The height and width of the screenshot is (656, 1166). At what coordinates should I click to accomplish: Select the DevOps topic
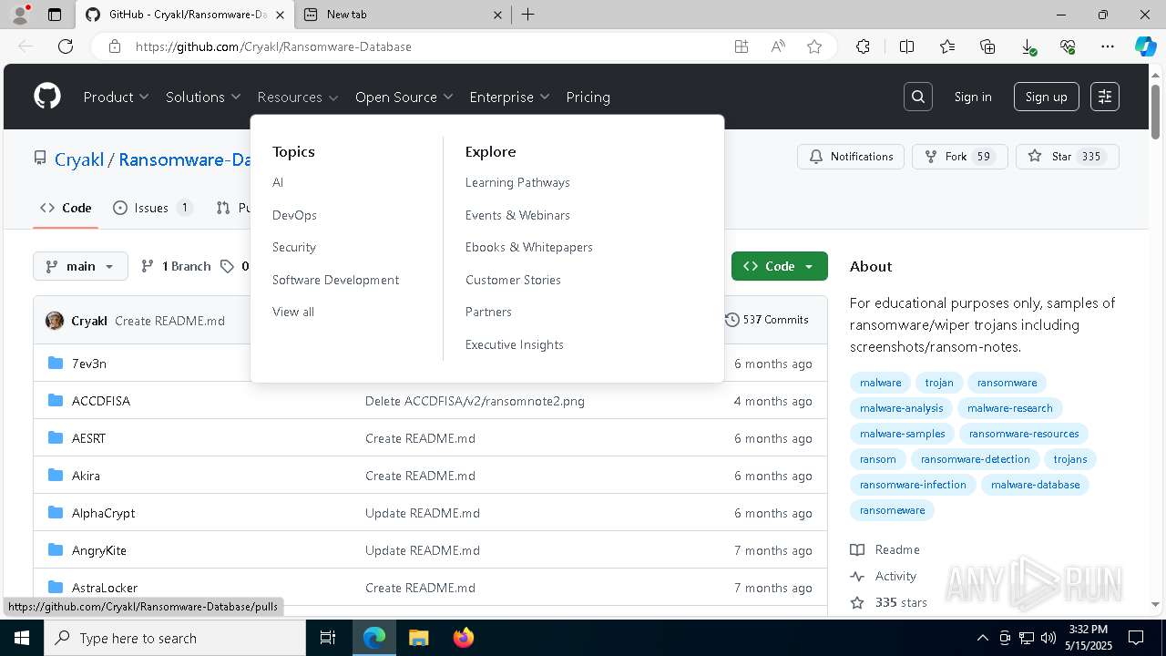click(x=294, y=215)
